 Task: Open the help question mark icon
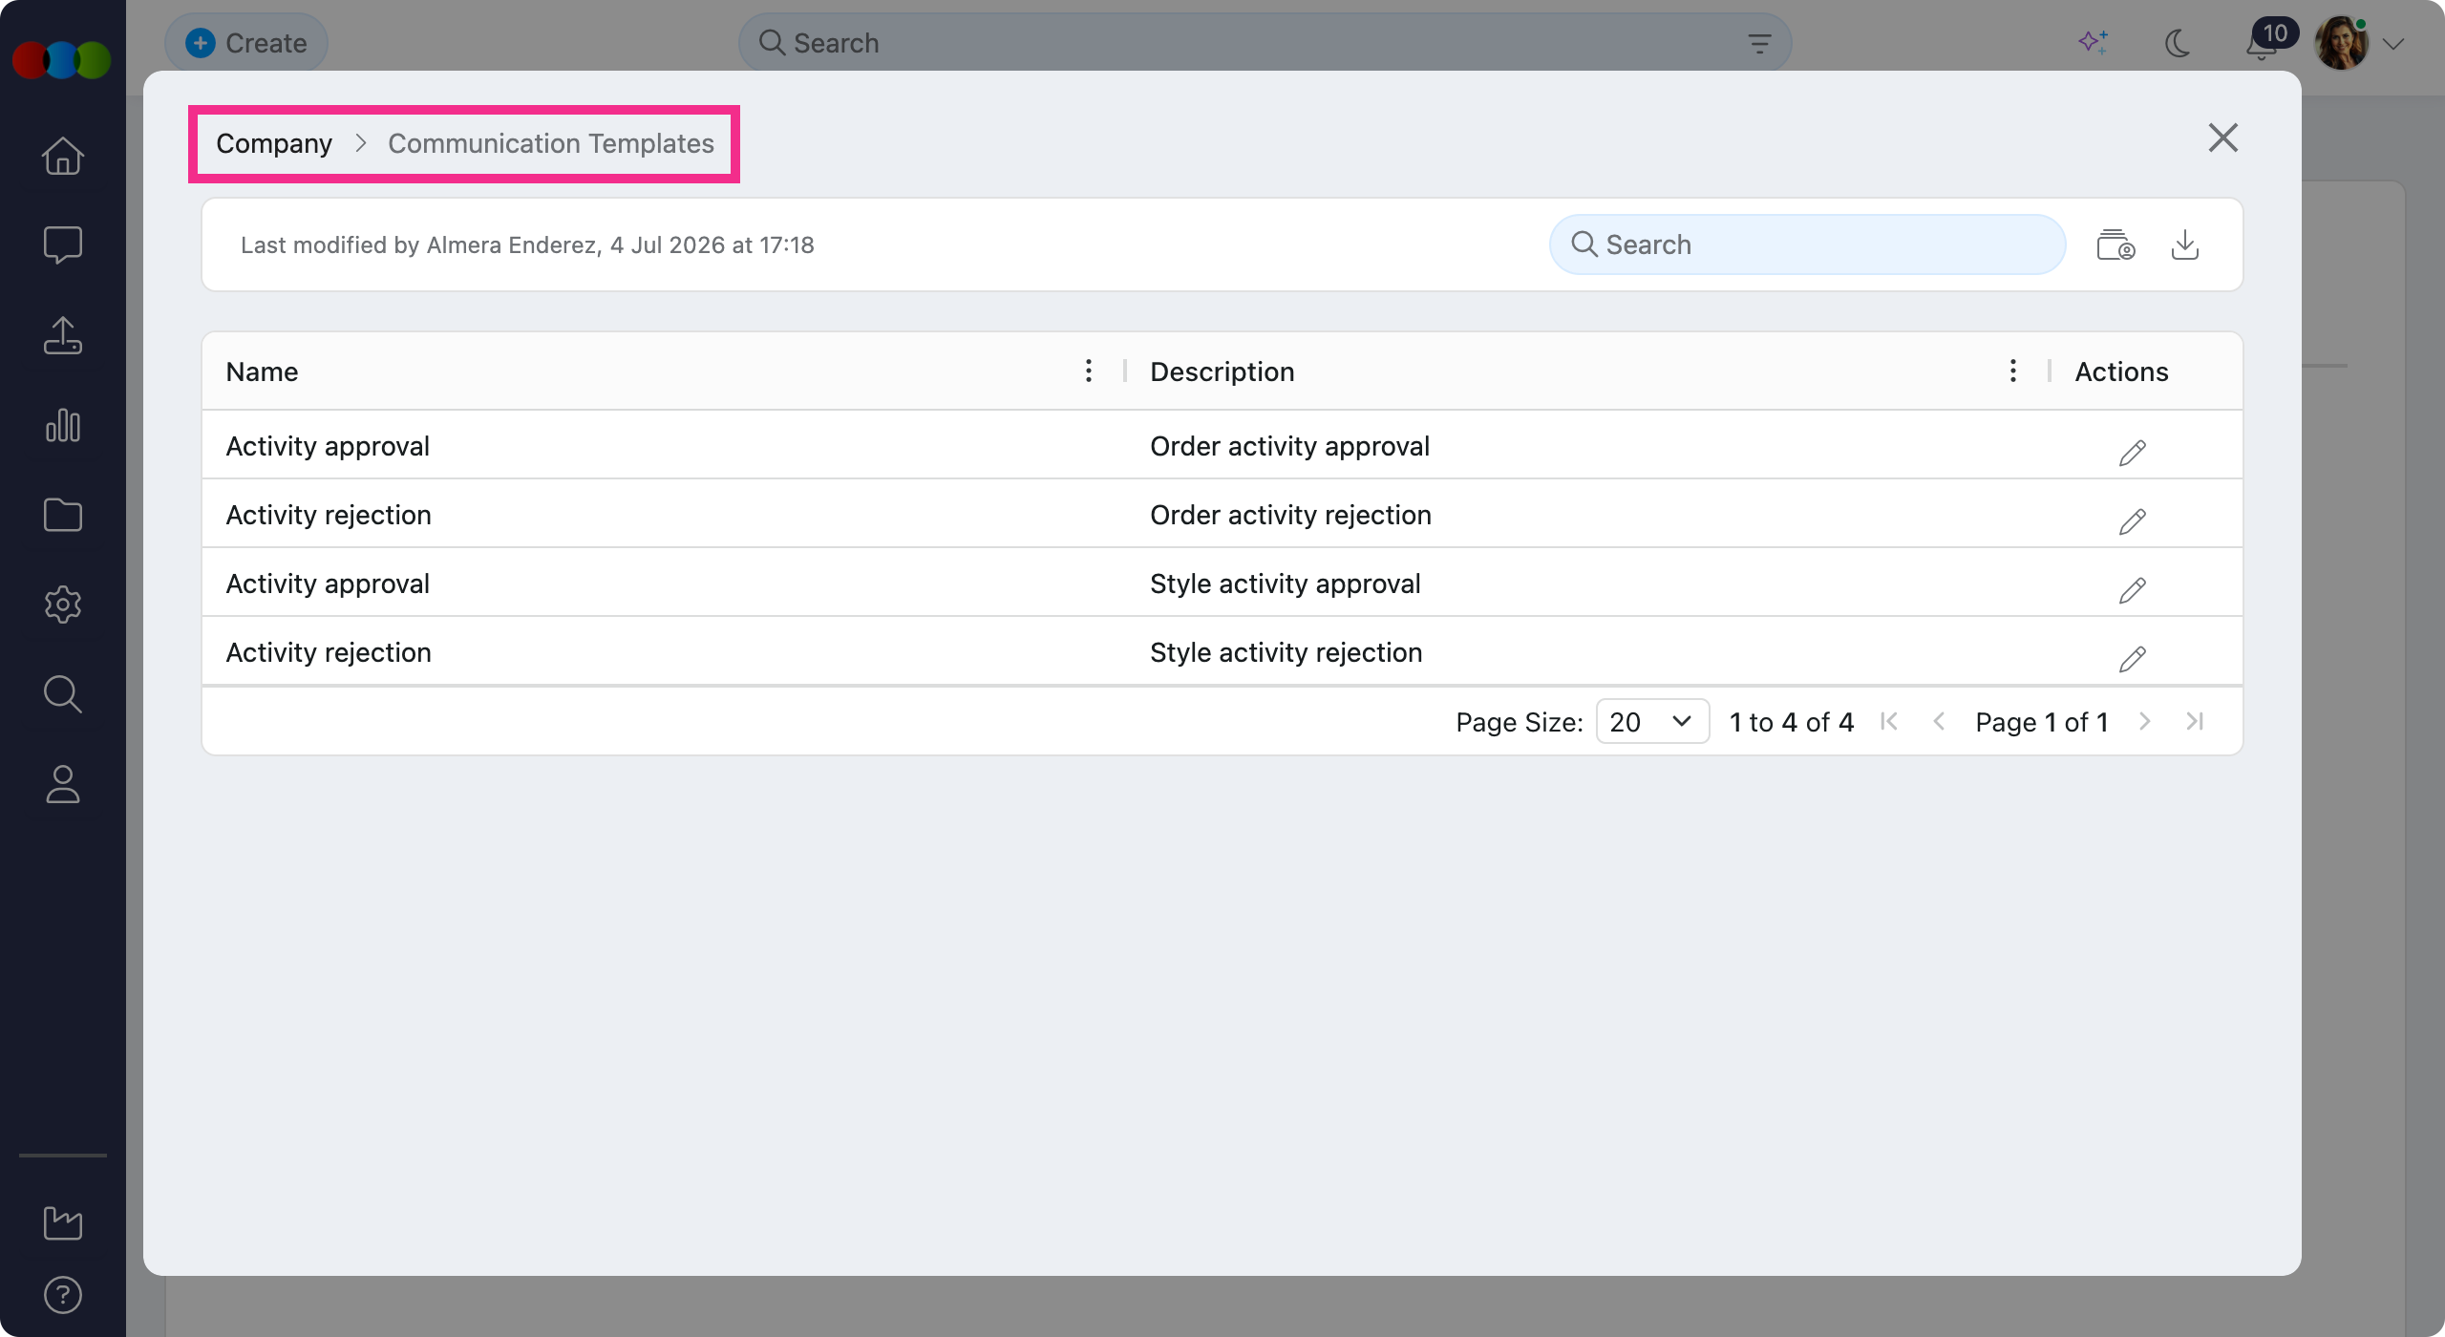pyautogui.click(x=63, y=1295)
